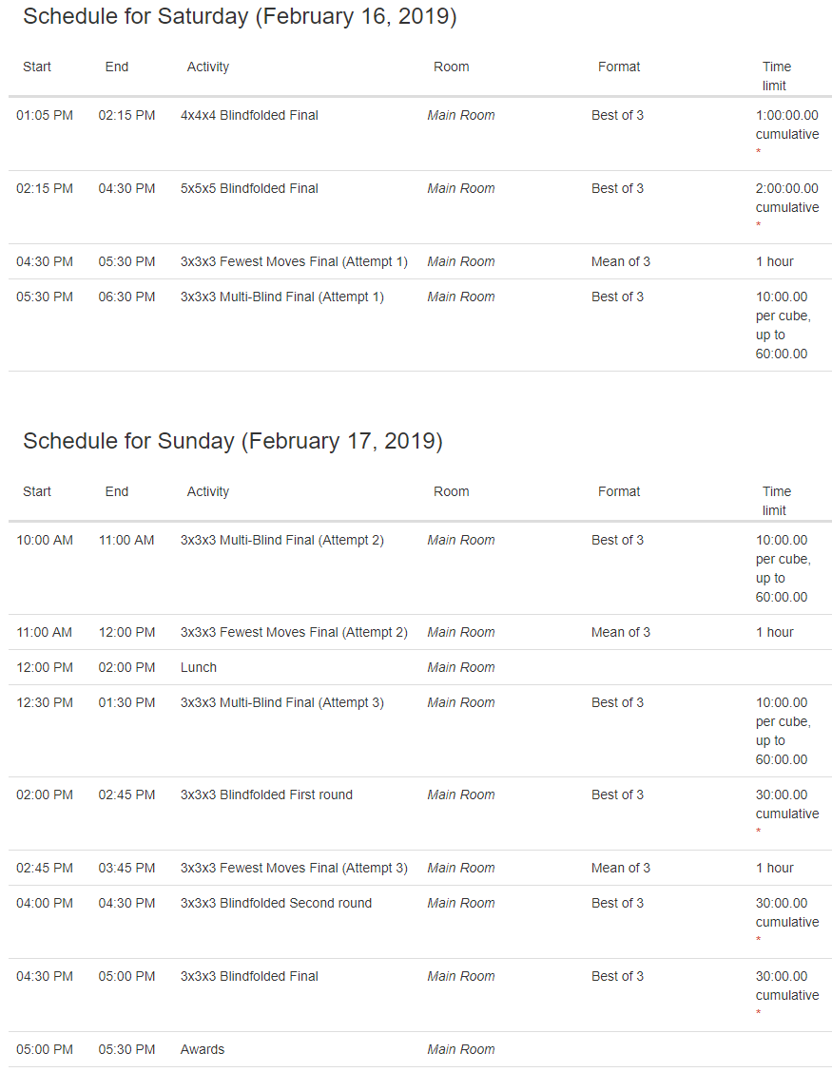Screen dimensions: 832x1072
Task: Click the Main Room cell for Lunch
Action: [x=460, y=667]
